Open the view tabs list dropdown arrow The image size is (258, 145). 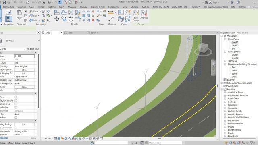tap(218, 33)
